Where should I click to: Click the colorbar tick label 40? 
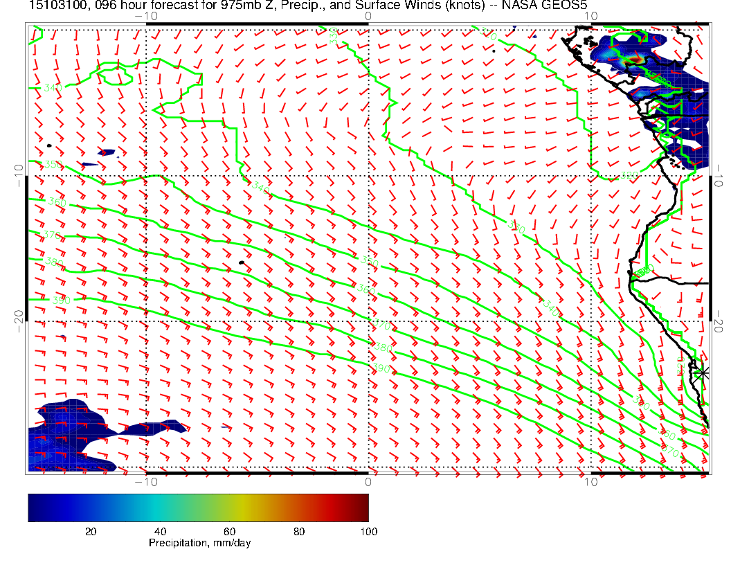click(x=160, y=531)
